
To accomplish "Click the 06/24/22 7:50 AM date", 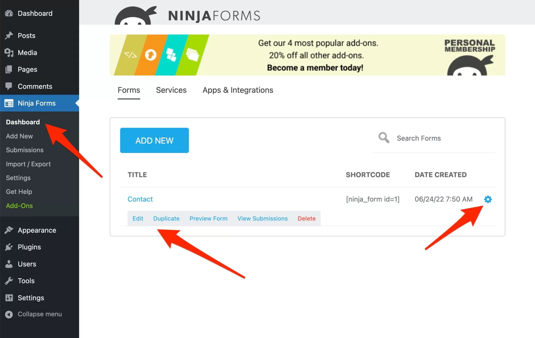I will (444, 199).
